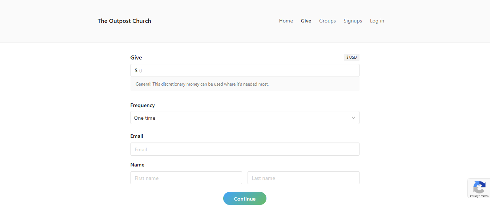This screenshot has height=214, width=490.
Task: Navigate to Signups in the header
Action: pos(353,21)
